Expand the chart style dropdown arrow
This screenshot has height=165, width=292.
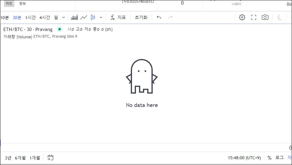pos(101,17)
